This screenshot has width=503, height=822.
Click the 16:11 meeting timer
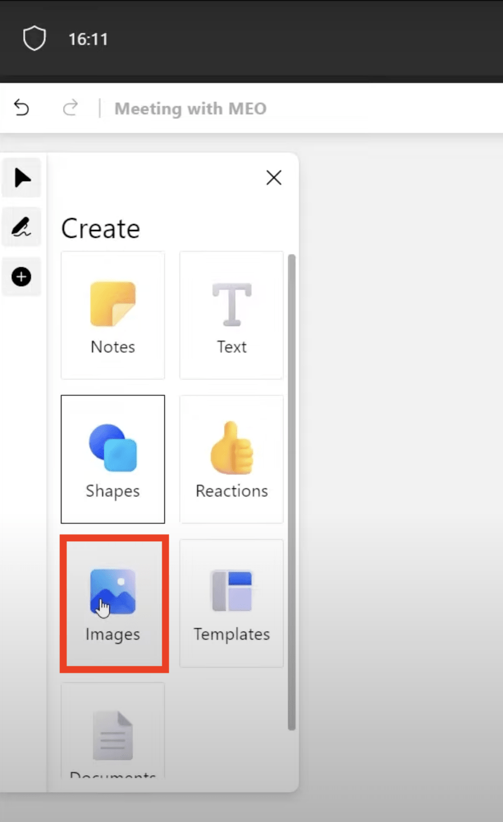coord(88,39)
